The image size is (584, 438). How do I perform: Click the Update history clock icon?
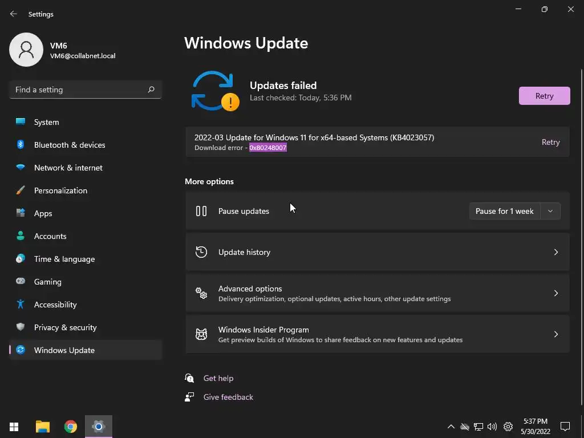pos(201,252)
